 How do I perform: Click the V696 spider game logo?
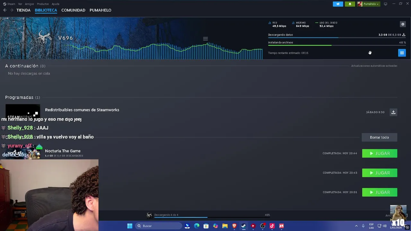(44, 38)
